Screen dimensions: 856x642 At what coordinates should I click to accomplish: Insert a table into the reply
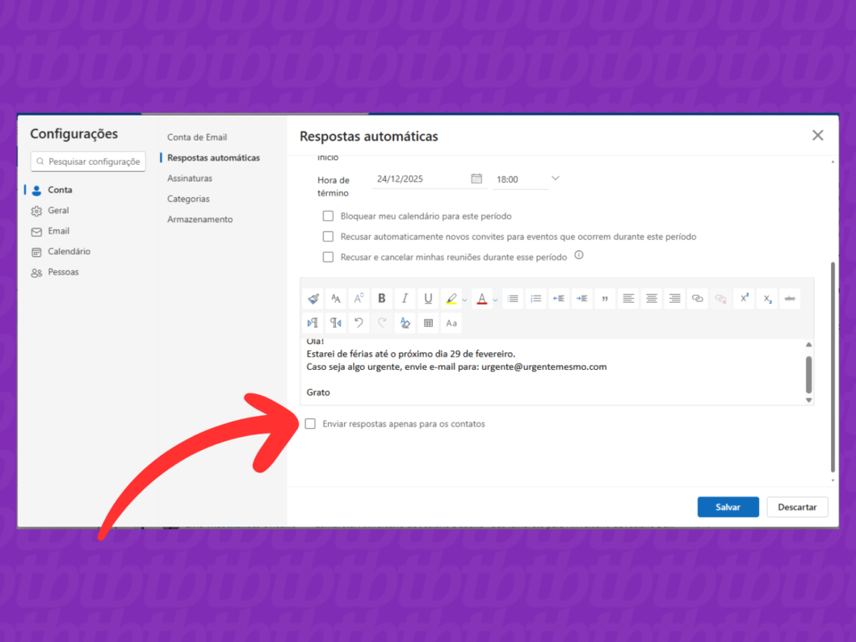point(428,323)
